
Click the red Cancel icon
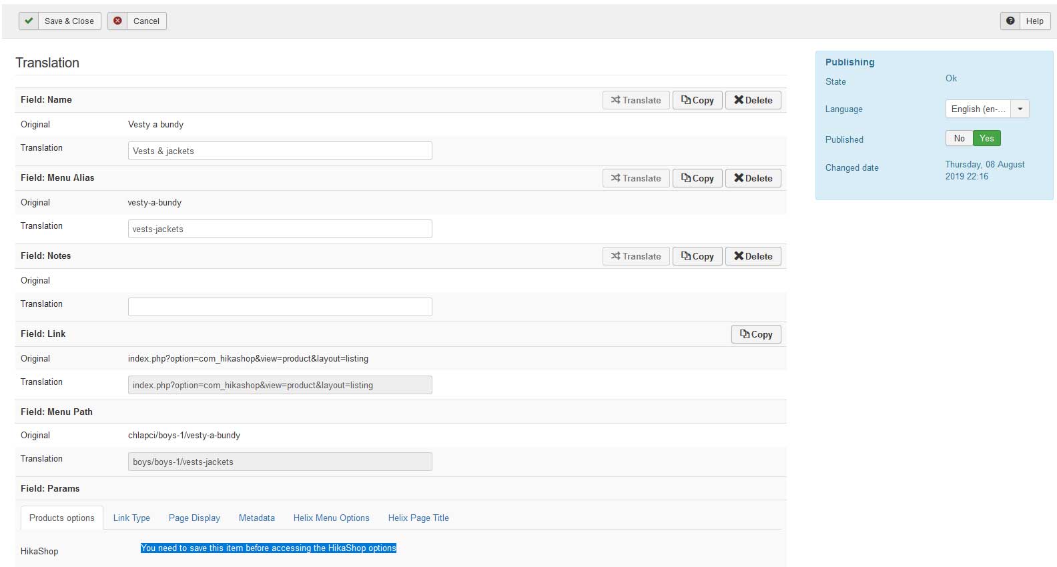pyautogui.click(x=117, y=21)
